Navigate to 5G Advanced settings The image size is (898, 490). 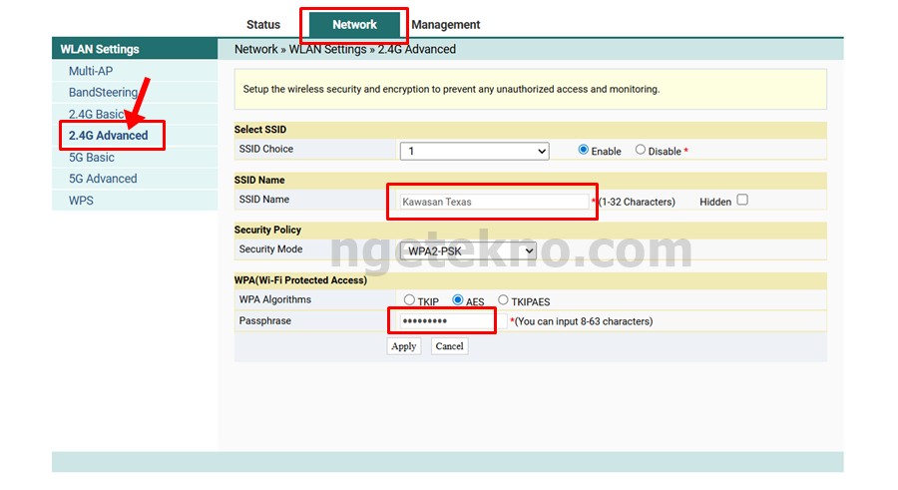click(103, 179)
